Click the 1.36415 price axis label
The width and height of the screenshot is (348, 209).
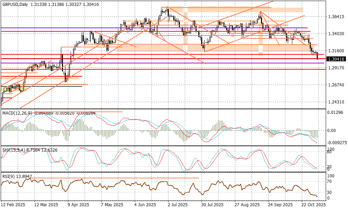pos(336,16)
